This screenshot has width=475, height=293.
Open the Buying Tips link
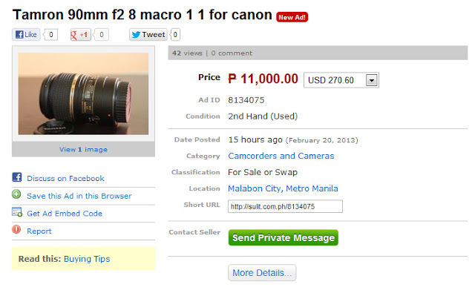(x=87, y=259)
